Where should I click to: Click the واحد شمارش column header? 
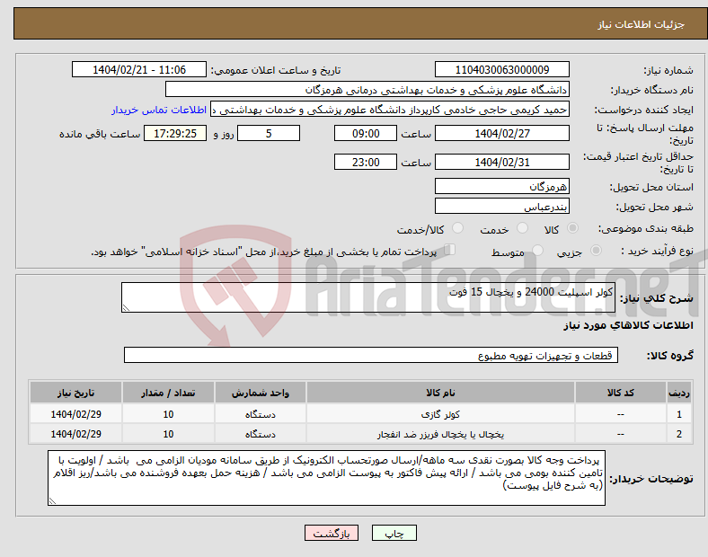tap(260, 393)
